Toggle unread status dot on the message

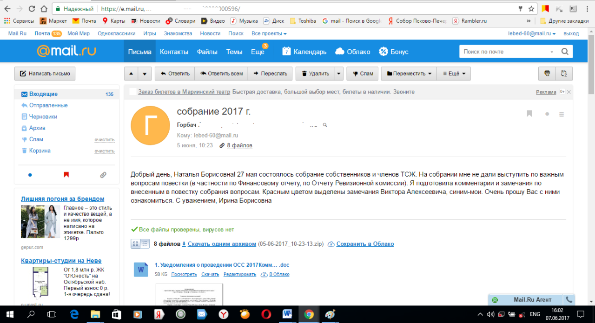tap(547, 114)
